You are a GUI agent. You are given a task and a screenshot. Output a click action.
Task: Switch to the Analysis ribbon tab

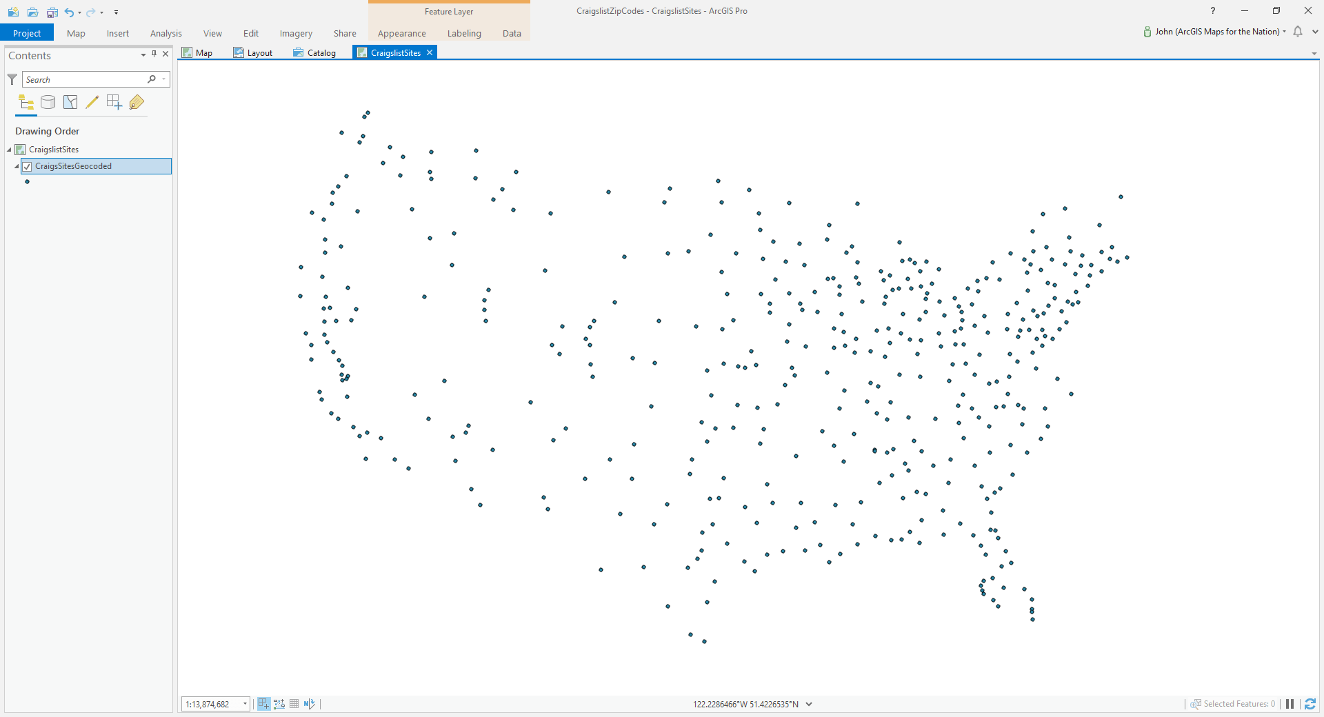click(x=166, y=33)
